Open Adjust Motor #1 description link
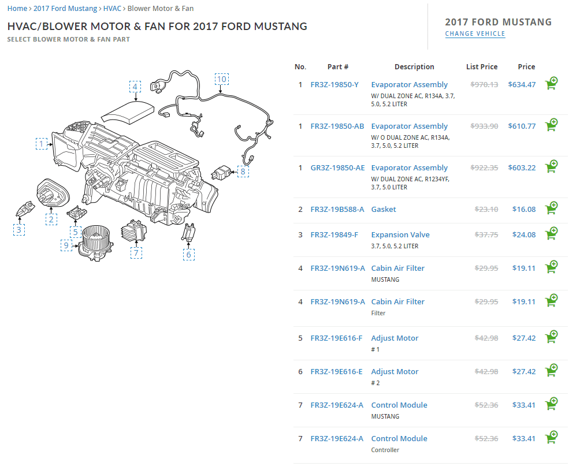Screen dimensions: 580x466 [395, 338]
